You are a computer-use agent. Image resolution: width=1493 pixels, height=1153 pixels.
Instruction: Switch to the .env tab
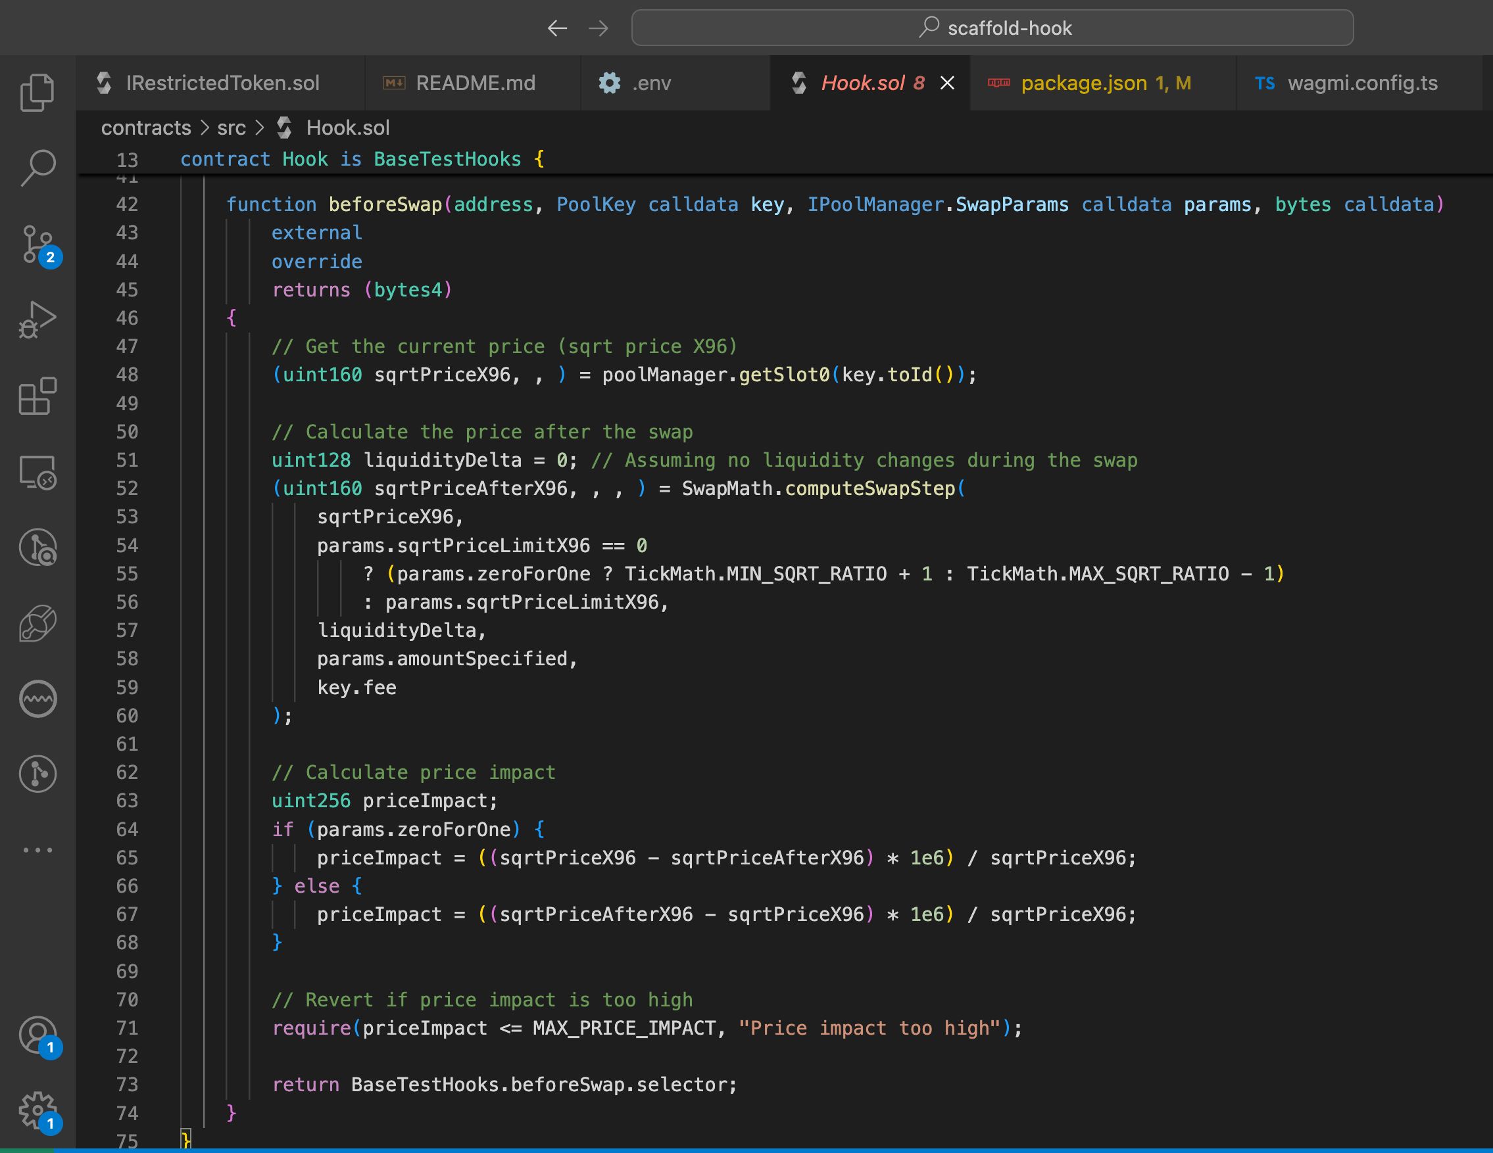[675, 83]
